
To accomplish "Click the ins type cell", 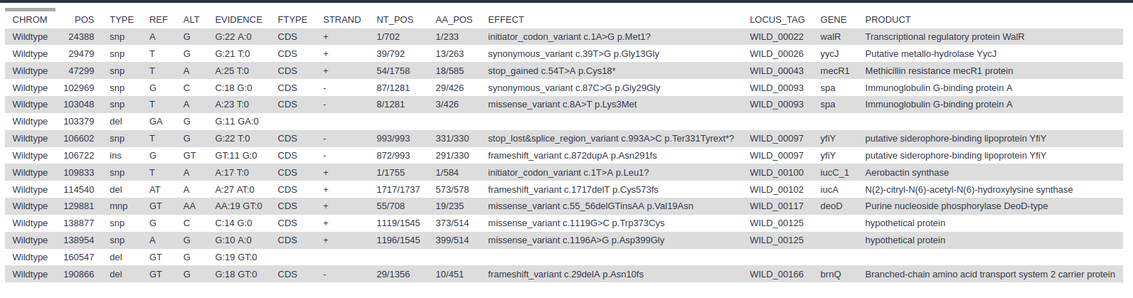I will [x=115, y=156].
